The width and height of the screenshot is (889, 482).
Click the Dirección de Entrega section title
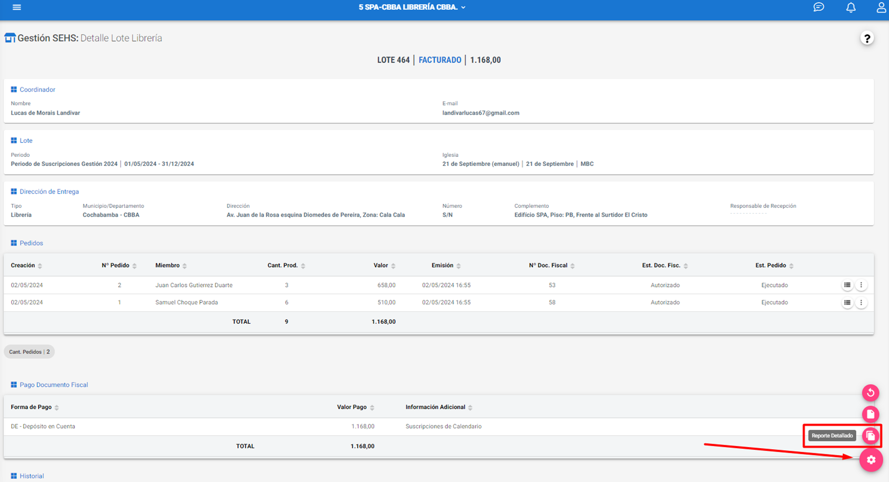click(x=49, y=192)
